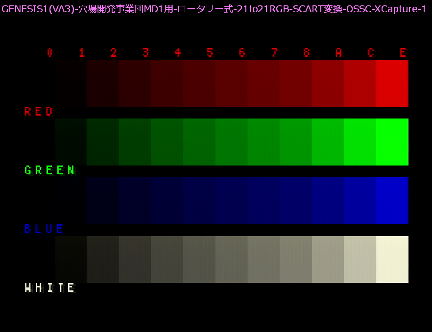Click the column label '6'
Screen dimensions: 432x332
click(x=242, y=52)
